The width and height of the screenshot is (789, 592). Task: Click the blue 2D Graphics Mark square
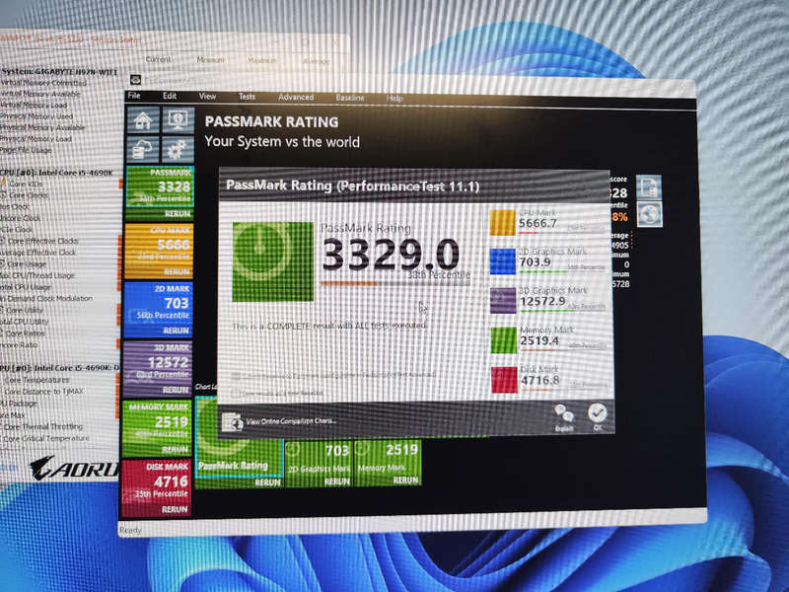coord(503,261)
